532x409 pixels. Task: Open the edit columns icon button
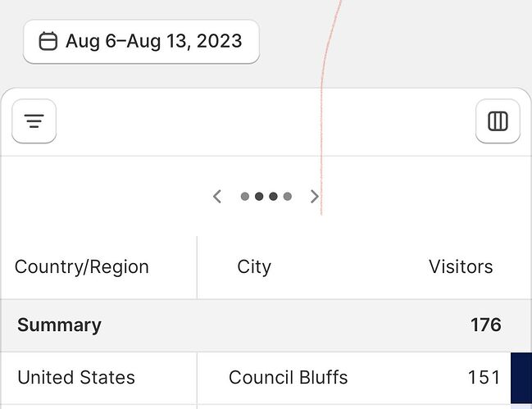[498, 121]
